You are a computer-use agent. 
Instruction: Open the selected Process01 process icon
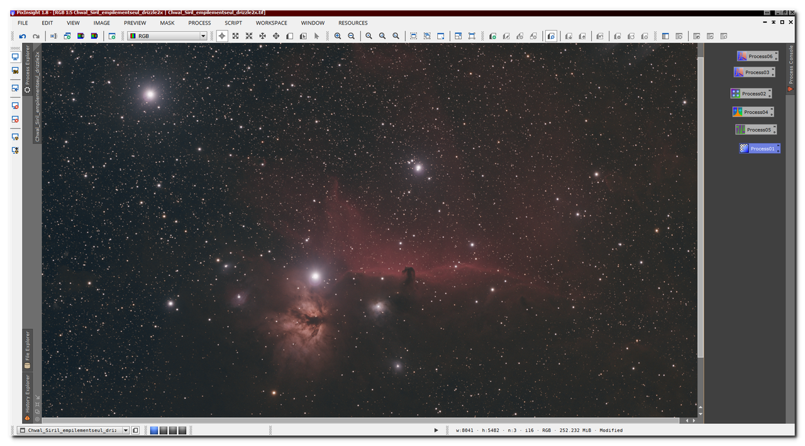[x=760, y=148]
